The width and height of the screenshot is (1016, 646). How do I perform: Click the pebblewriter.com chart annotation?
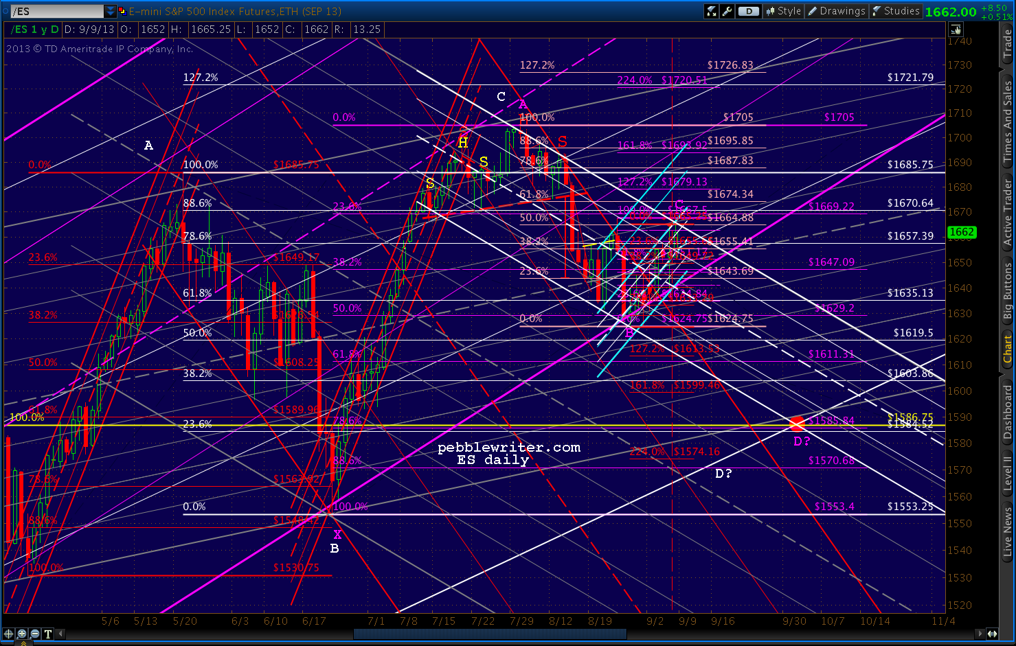click(x=509, y=448)
